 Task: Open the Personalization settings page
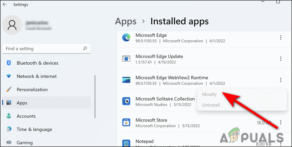(x=32, y=90)
